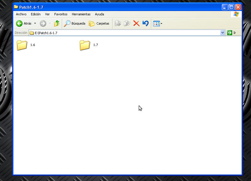This screenshot has width=251, height=181.
Task: Click the Copy To toolbar icon
Action: click(127, 23)
